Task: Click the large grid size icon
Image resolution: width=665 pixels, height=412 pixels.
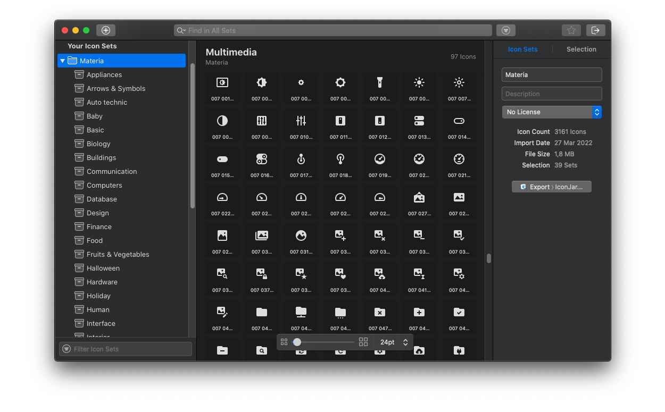Action: coord(363,342)
